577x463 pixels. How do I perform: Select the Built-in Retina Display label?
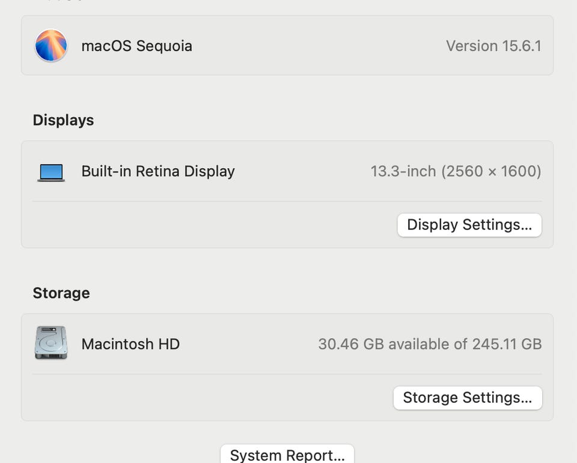[x=158, y=171]
